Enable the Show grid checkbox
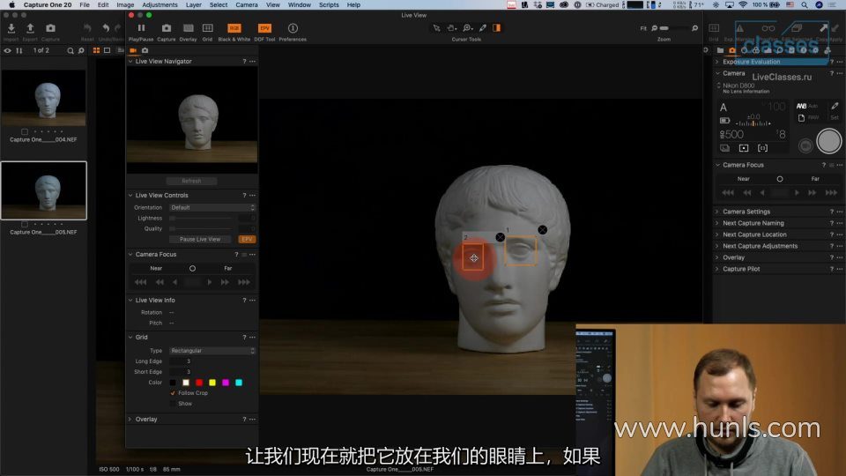Screen dimensions: 846x476 [x=173, y=404]
